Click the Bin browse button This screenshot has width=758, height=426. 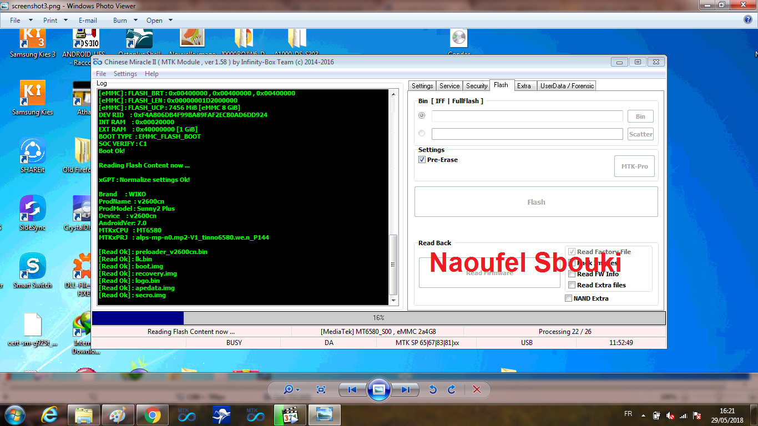coord(640,116)
